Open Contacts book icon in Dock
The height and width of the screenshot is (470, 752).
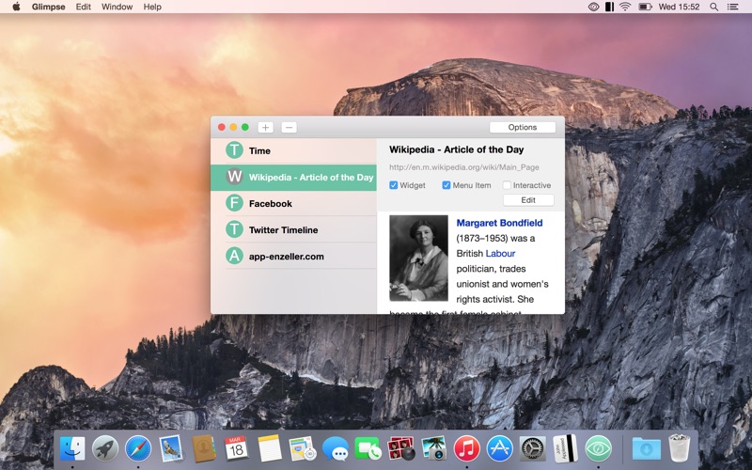tap(204, 449)
